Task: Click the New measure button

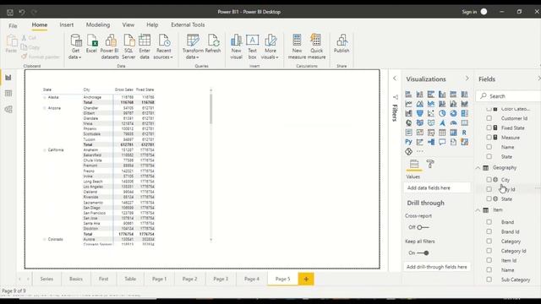Action: point(297,47)
